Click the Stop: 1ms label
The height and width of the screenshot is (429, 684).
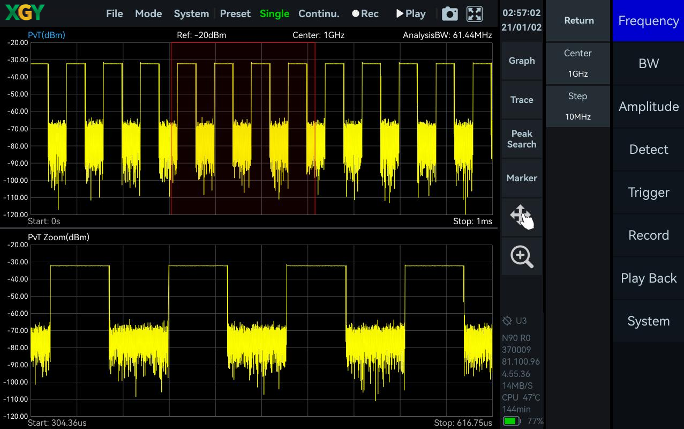coord(472,221)
